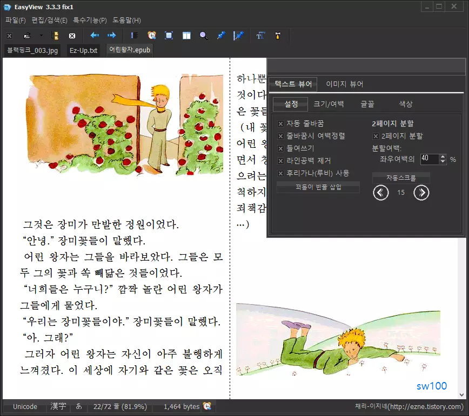This screenshot has width=469, height=416.
Task: Navigate forward using the blue right arrow
Action: (x=112, y=36)
